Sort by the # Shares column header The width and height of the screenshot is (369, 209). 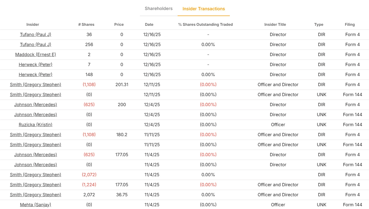(86, 25)
